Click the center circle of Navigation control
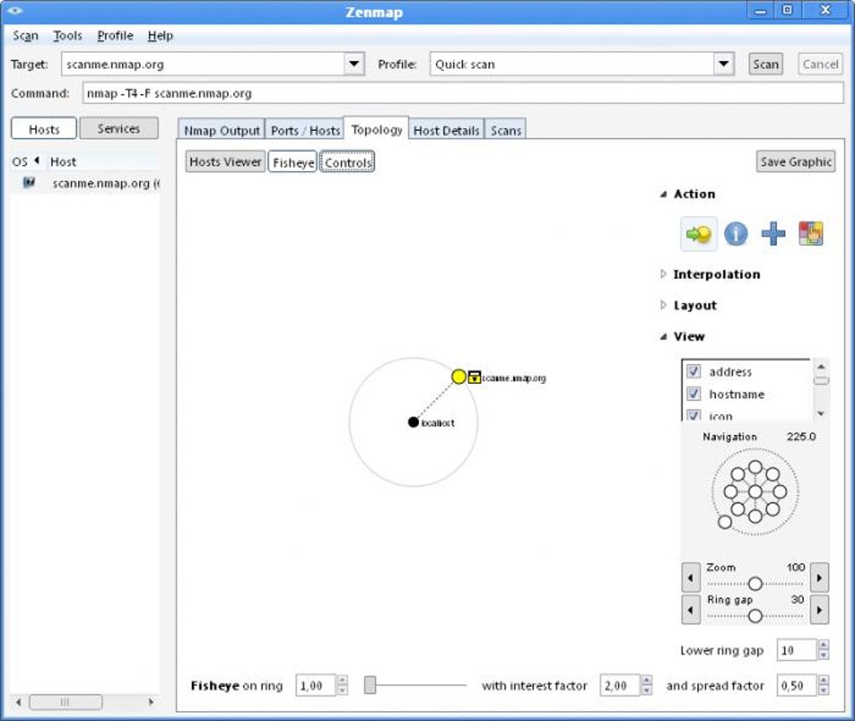The image size is (855, 721). (x=755, y=492)
